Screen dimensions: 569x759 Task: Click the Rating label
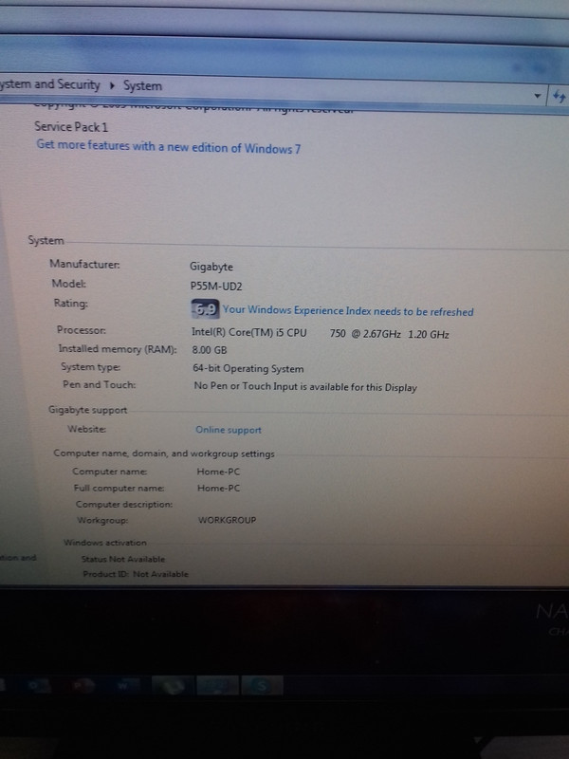point(70,303)
